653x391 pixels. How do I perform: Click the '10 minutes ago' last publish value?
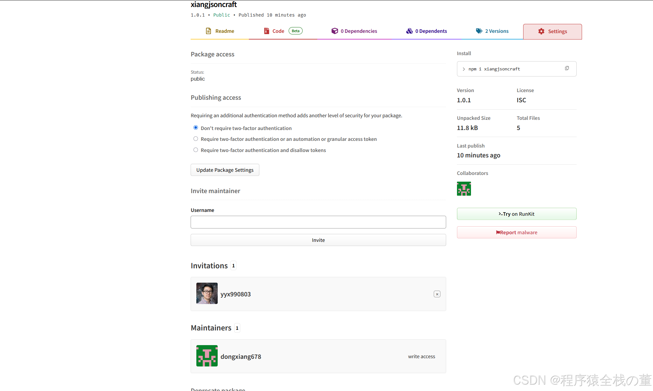click(479, 155)
